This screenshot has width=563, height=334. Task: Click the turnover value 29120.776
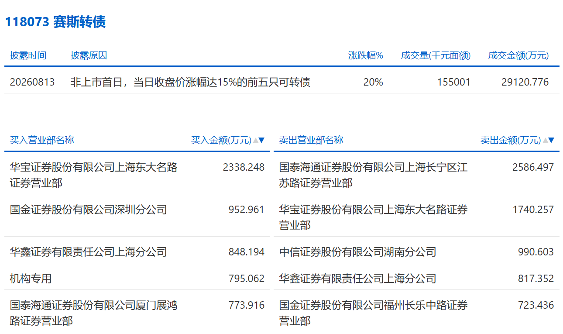(x=525, y=82)
